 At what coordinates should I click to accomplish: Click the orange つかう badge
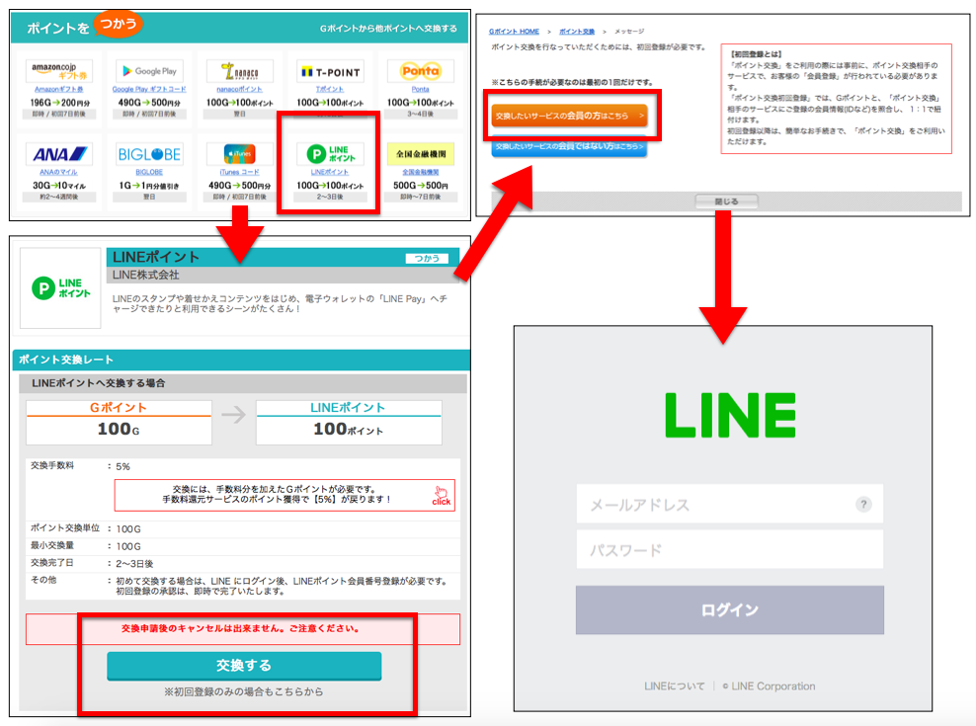click(x=118, y=25)
